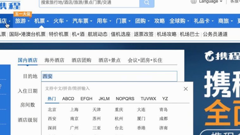Select the ABCD city tab

(68, 99)
